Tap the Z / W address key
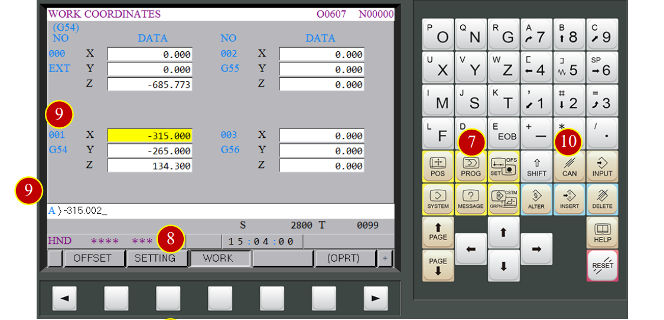The image size is (664, 320). [x=503, y=67]
